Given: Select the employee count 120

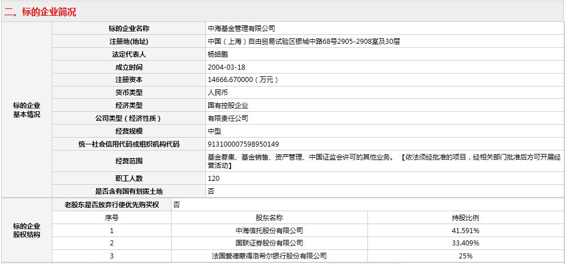Looking at the screenshot, I should point(214,178).
